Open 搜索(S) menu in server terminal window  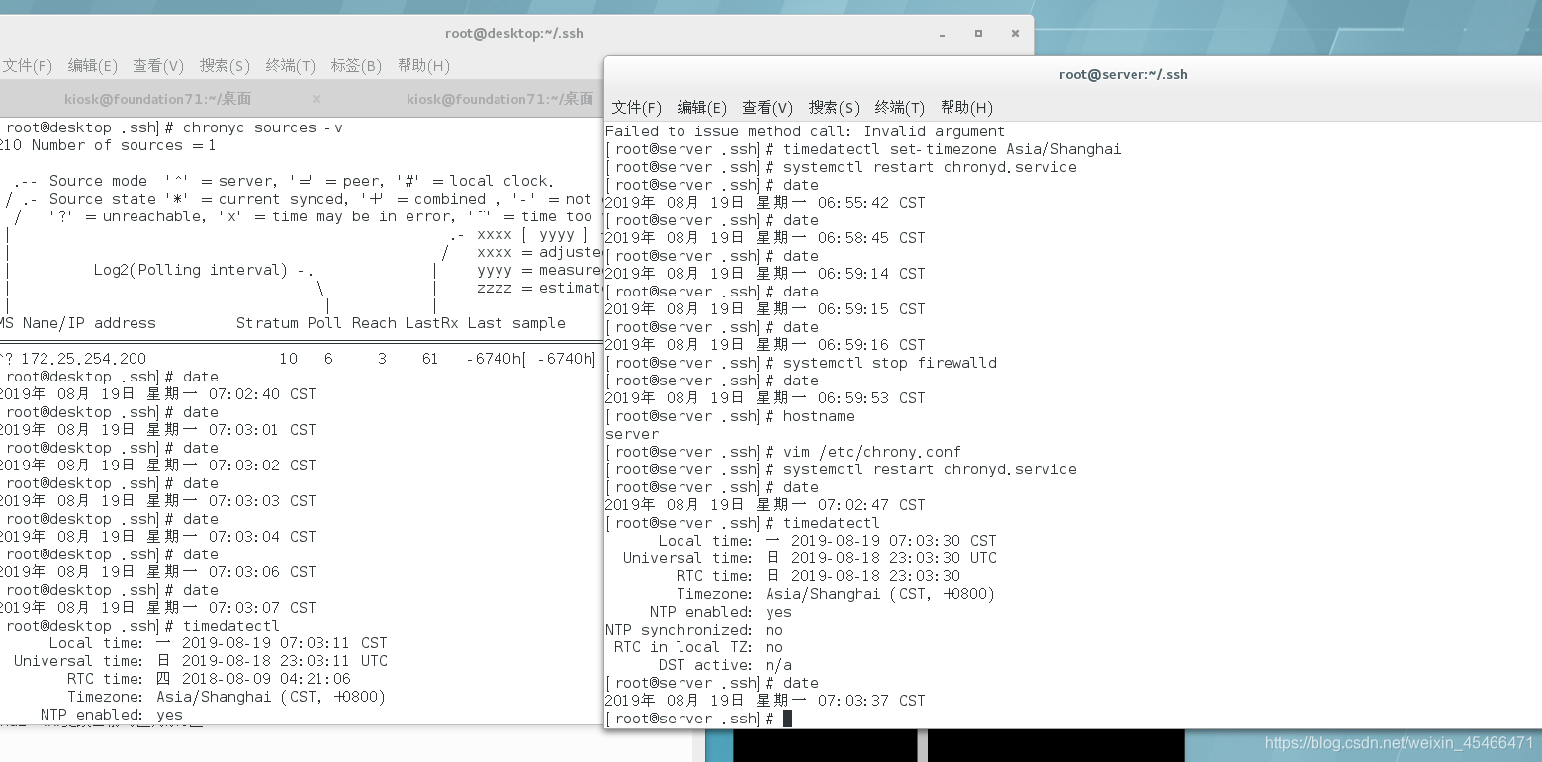pos(834,107)
